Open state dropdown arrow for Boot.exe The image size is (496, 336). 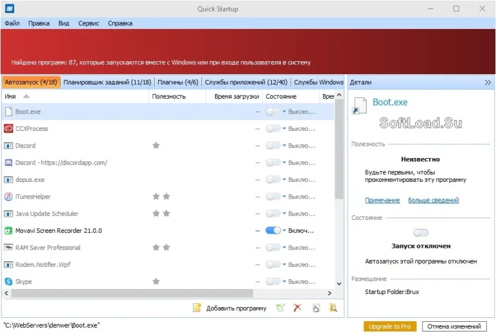point(284,112)
